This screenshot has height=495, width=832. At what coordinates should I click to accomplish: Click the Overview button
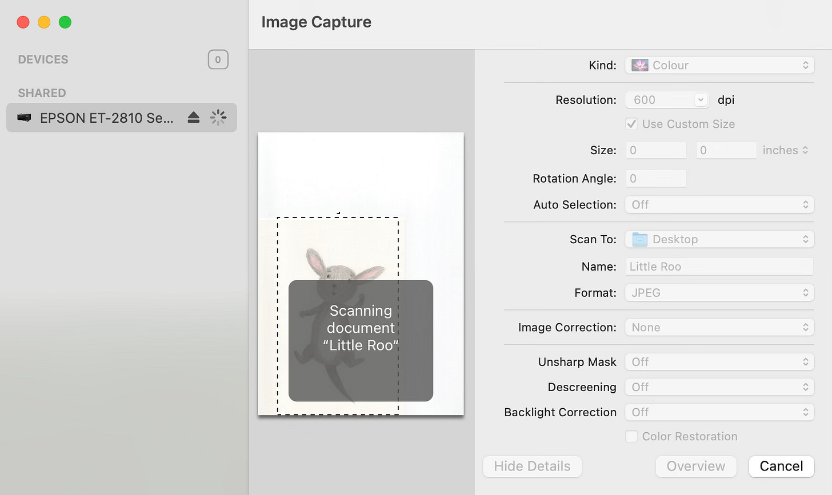[696, 466]
